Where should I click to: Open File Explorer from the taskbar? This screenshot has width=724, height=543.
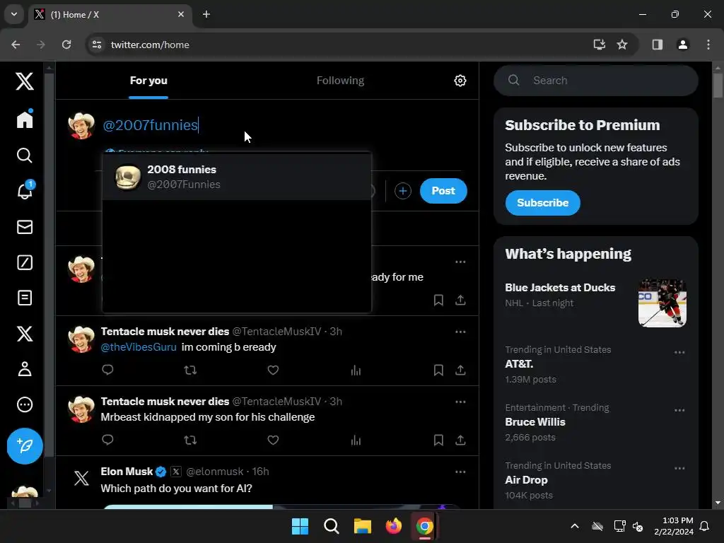tap(363, 526)
